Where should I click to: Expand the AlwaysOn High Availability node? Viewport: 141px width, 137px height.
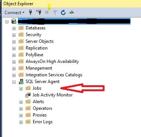[x=14, y=62]
